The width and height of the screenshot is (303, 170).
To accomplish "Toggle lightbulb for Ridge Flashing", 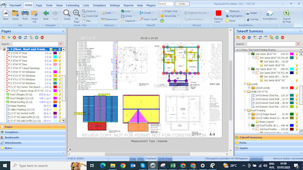I will (60, 106).
